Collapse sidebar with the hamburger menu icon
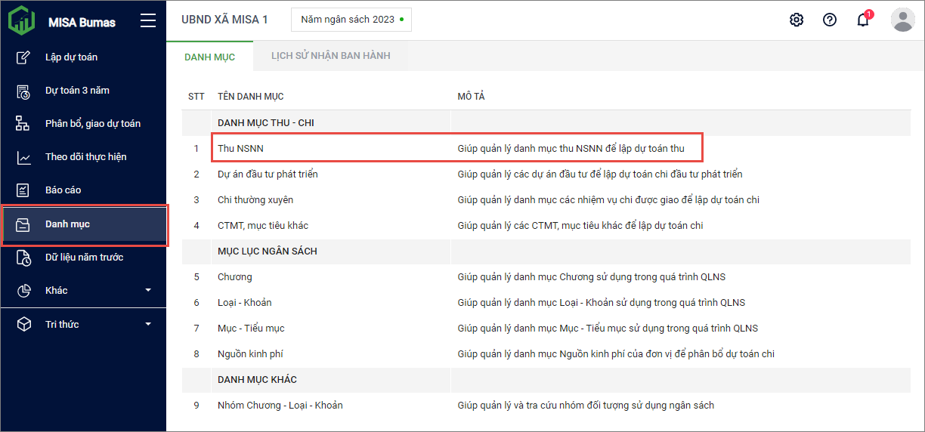Image resolution: width=925 pixels, height=432 pixels. tap(148, 20)
